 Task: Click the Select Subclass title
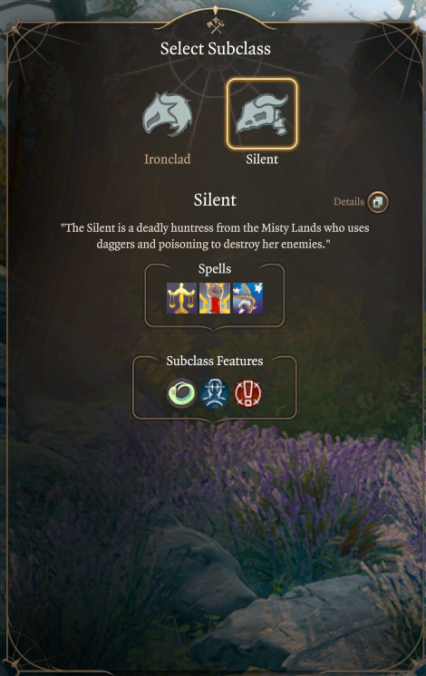[215, 48]
